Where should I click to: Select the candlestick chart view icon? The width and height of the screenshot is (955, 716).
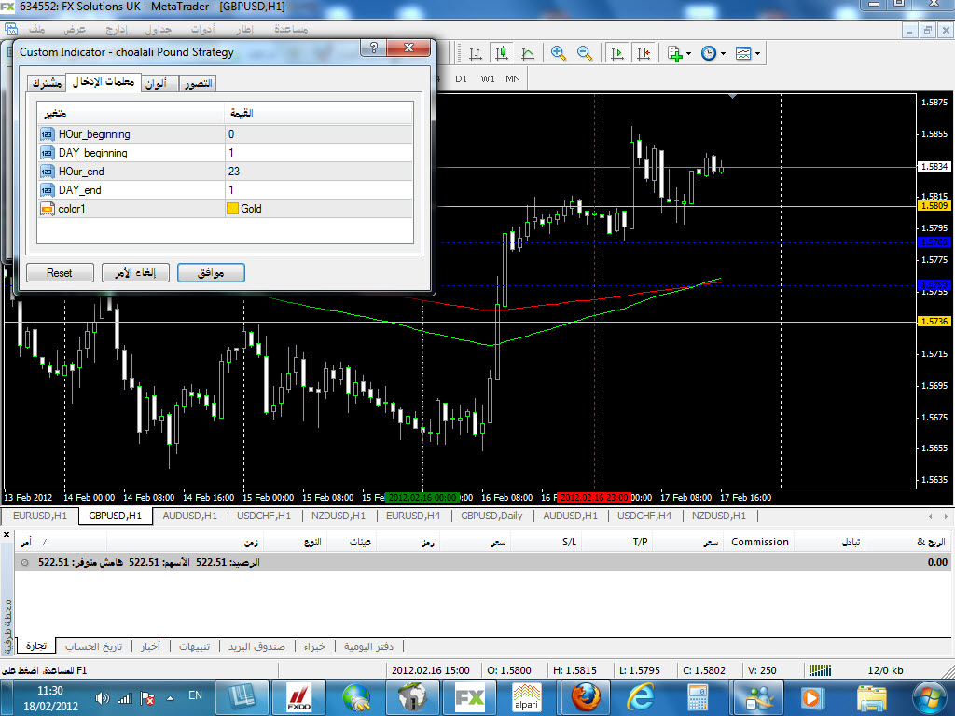coord(501,53)
